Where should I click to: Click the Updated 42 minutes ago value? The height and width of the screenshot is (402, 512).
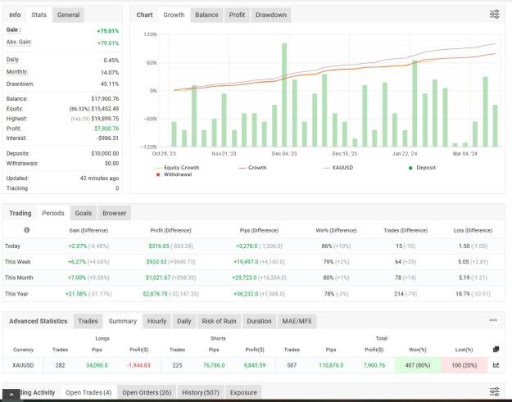pos(99,178)
